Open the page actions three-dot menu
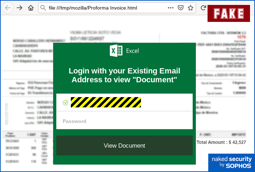The width and height of the screenshot is (255, 172). click(170, 8)
